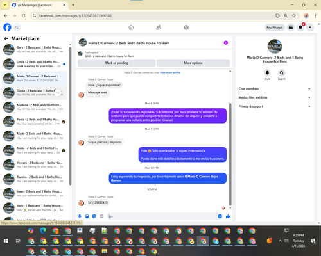The width and height of the screenshot is (321, 256).
Task: Open Paola conversation in chat list
Action: [34, 122]
